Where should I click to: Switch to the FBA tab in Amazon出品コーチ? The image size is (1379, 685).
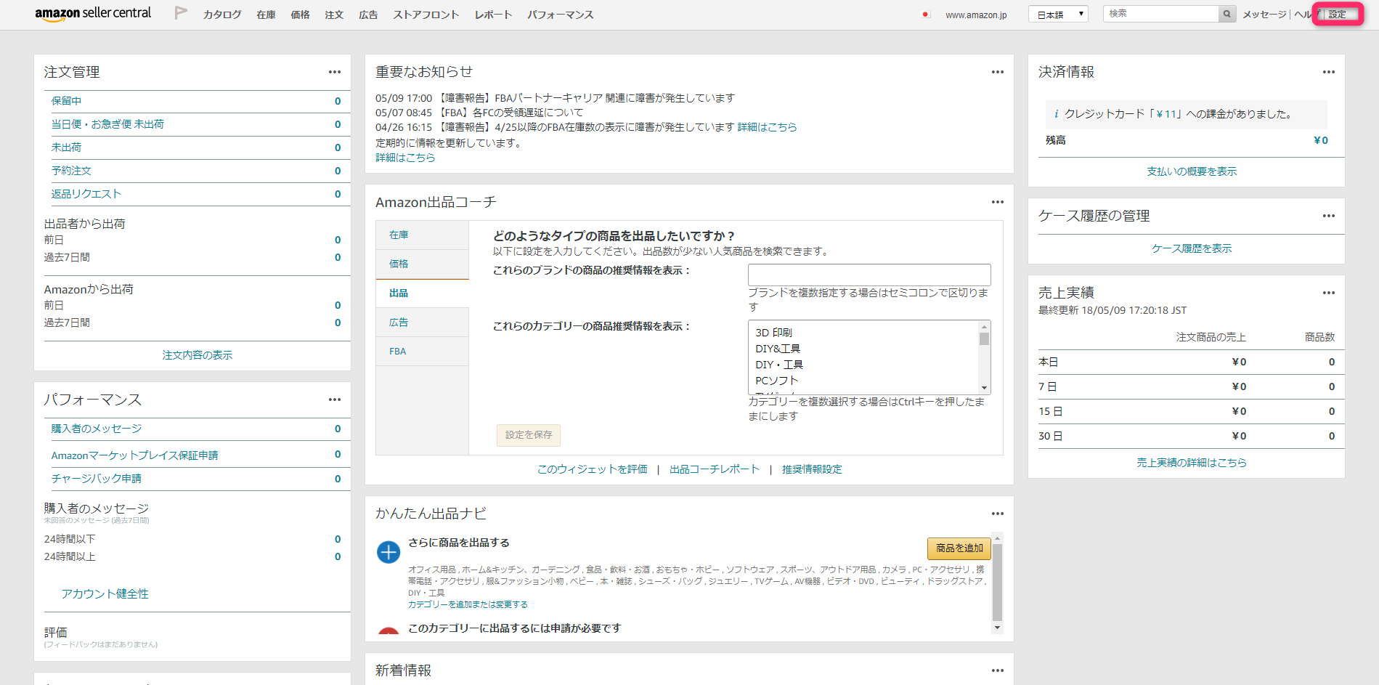click(398, 351)
